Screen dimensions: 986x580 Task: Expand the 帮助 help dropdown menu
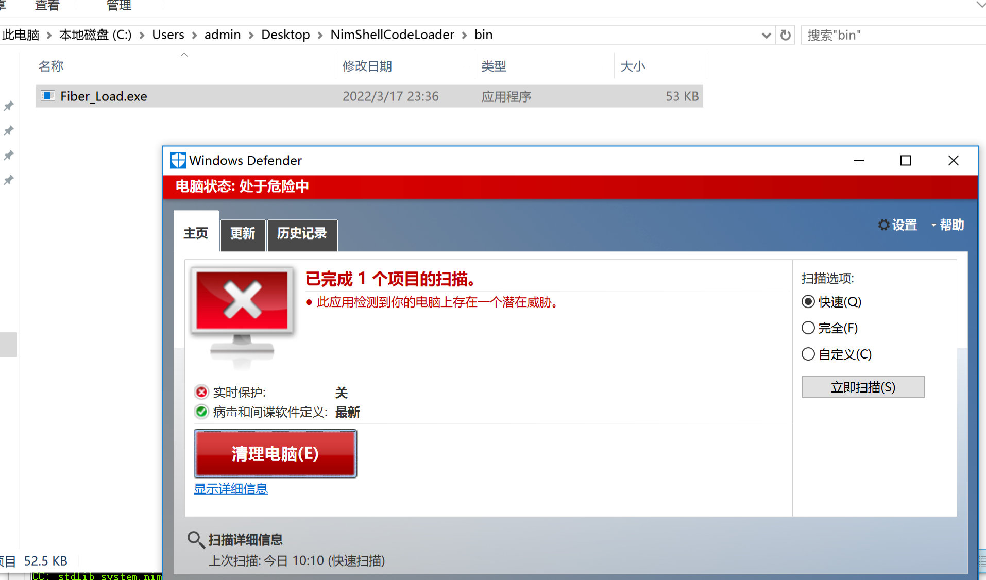(948, 225)
